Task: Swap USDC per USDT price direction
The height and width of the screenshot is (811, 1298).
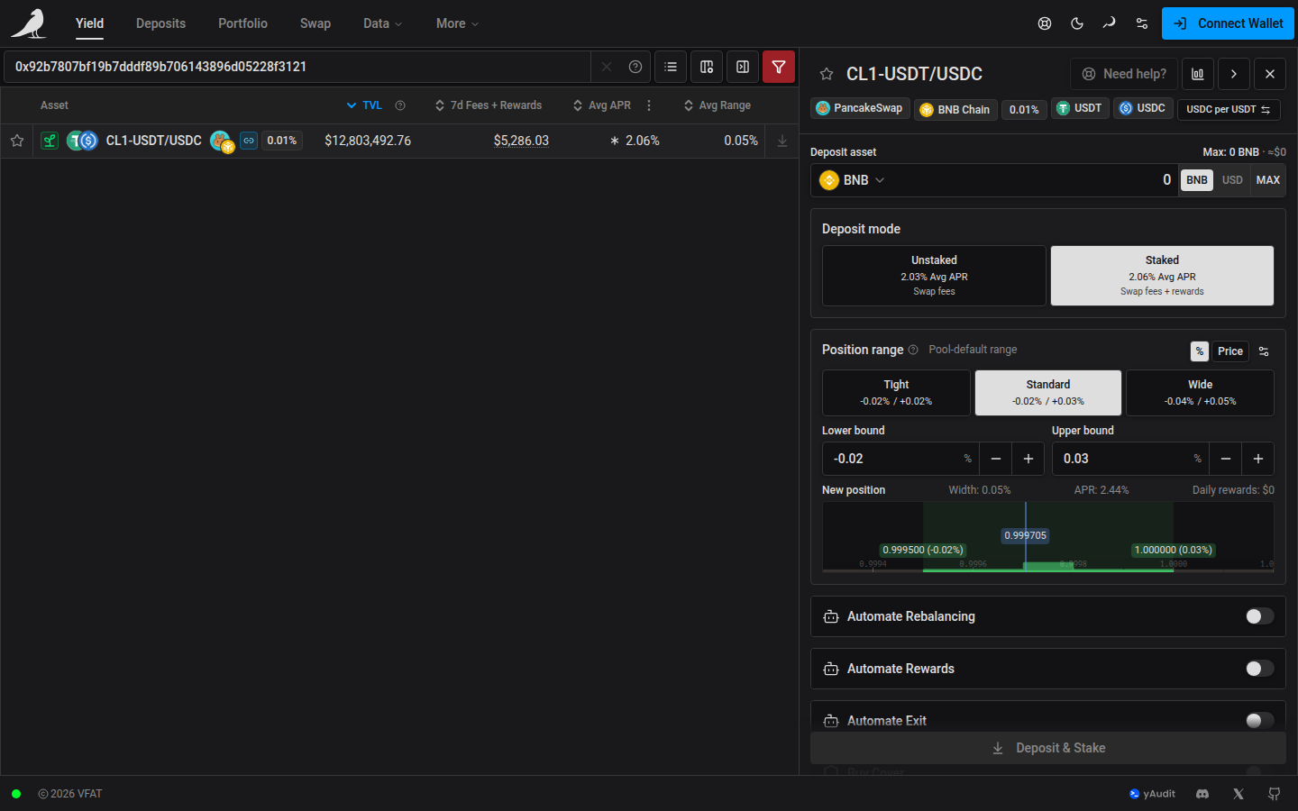Action: [1229, 109]
